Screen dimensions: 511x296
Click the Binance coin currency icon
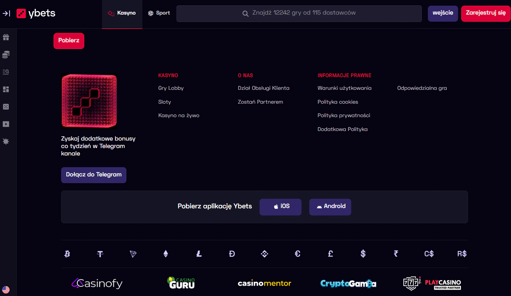coord(265,254)
